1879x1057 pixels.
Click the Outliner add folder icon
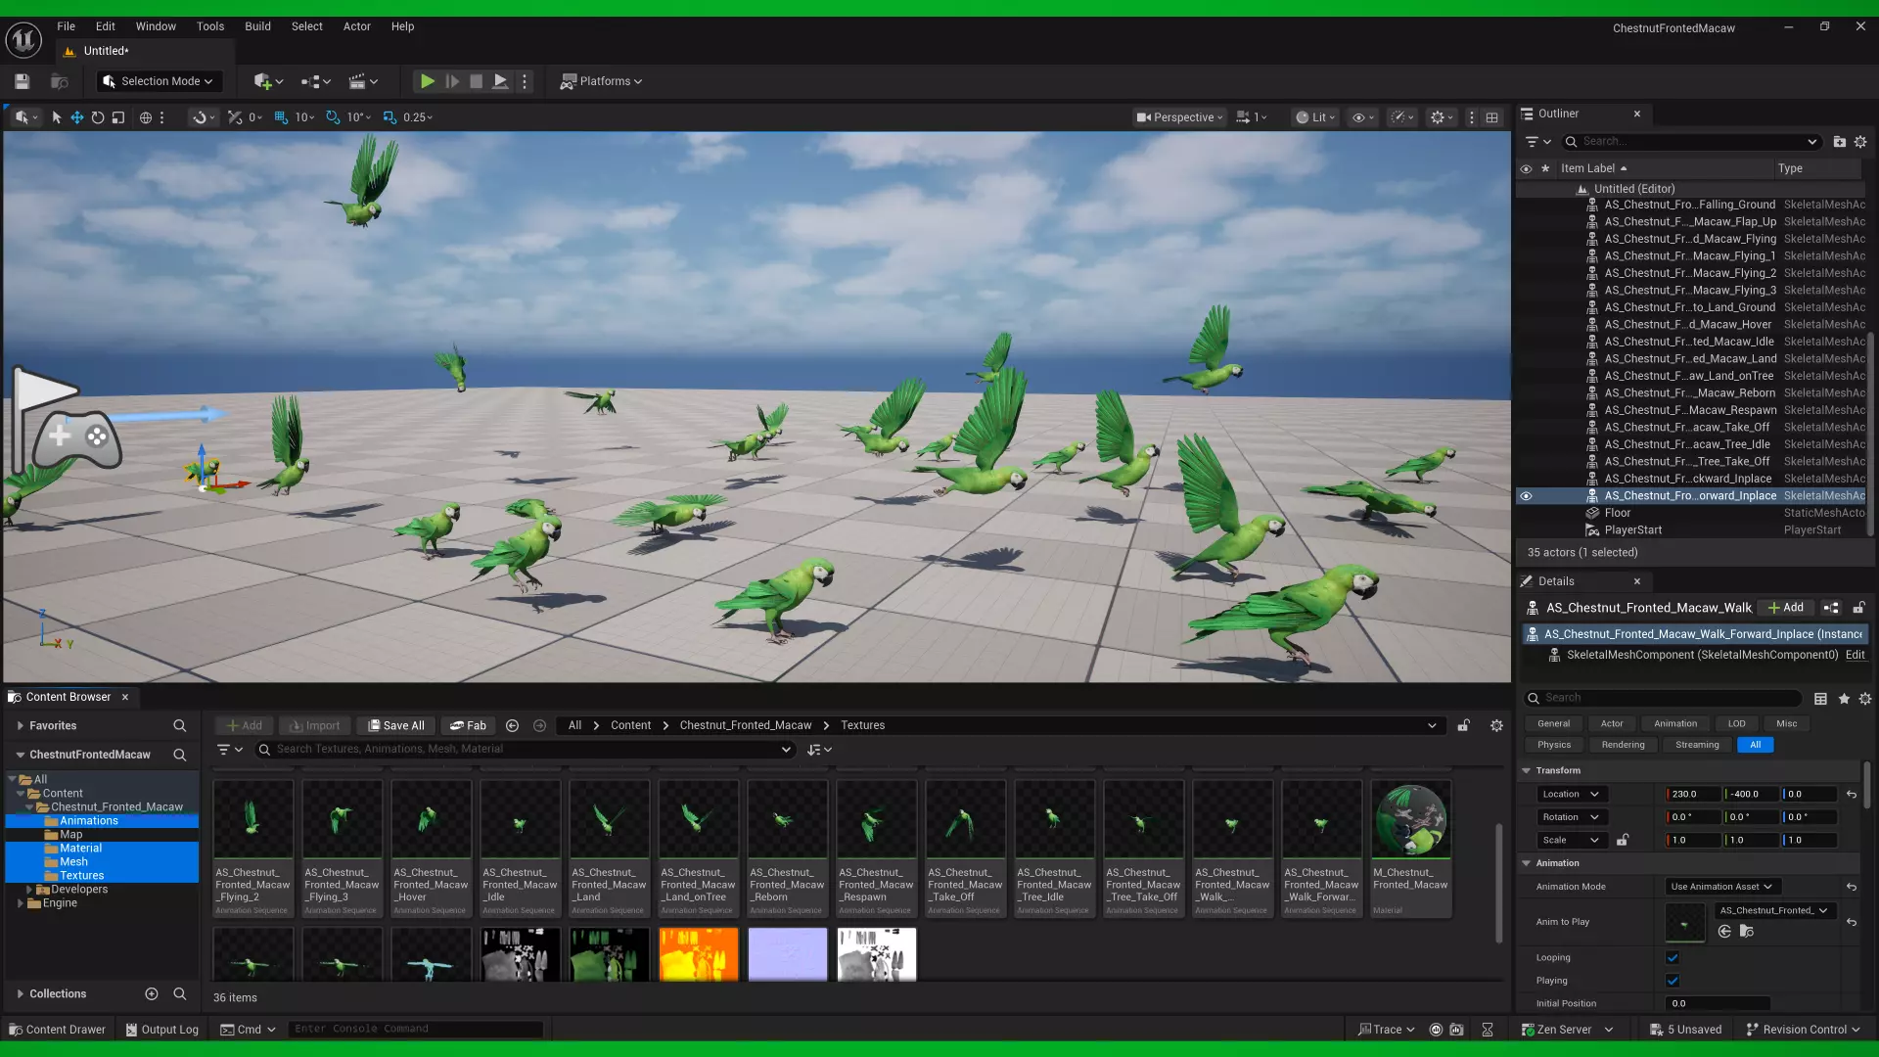coord(1840,142)
